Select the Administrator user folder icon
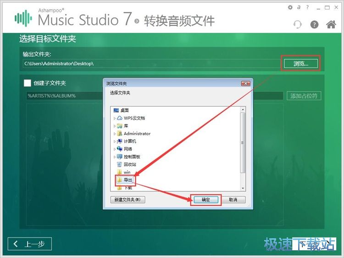 pos(120,134)
